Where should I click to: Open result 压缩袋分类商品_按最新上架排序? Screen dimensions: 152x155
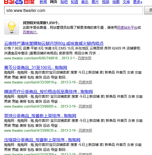click(42, 140)
